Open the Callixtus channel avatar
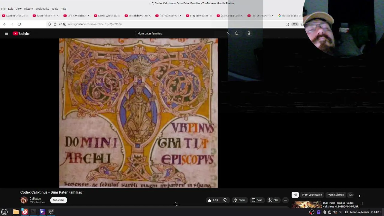384x216 pixels. [24, 200]
